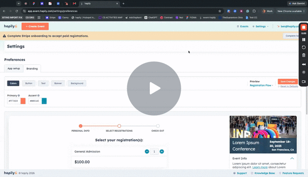The width and height of the screenshot is (308, 177).
Task: Open the Registration Flow preview dropdown
Action: coord(261,86)
